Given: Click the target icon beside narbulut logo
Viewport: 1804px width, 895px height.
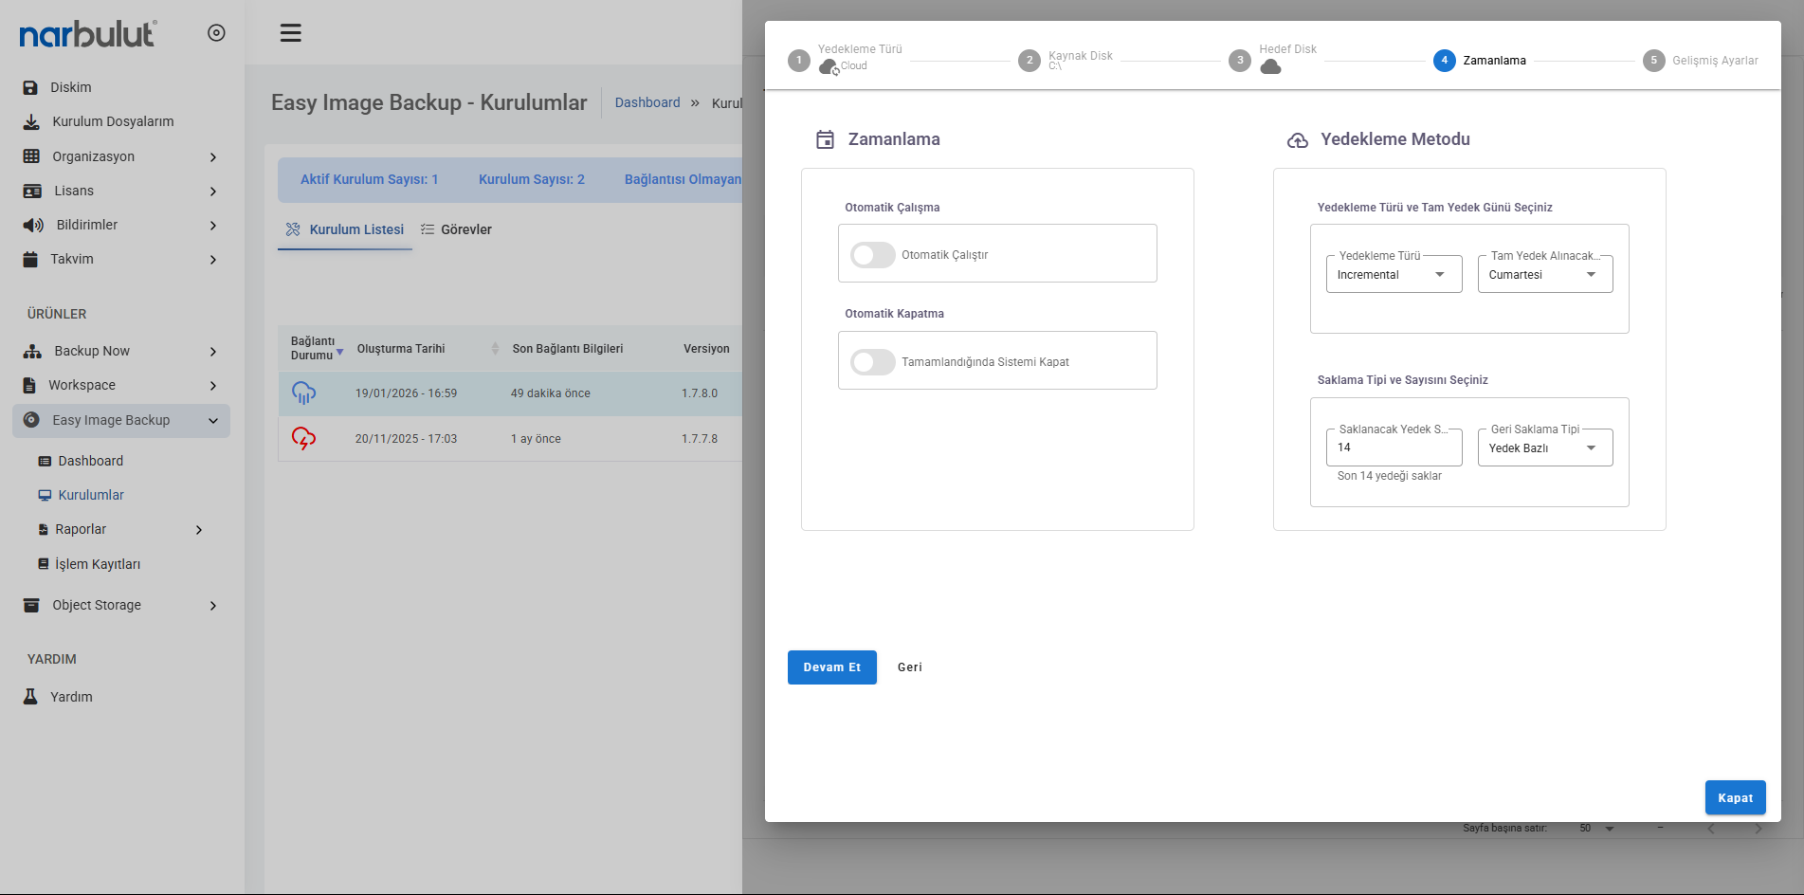Looking at the screenshot, I should [216, 33].
